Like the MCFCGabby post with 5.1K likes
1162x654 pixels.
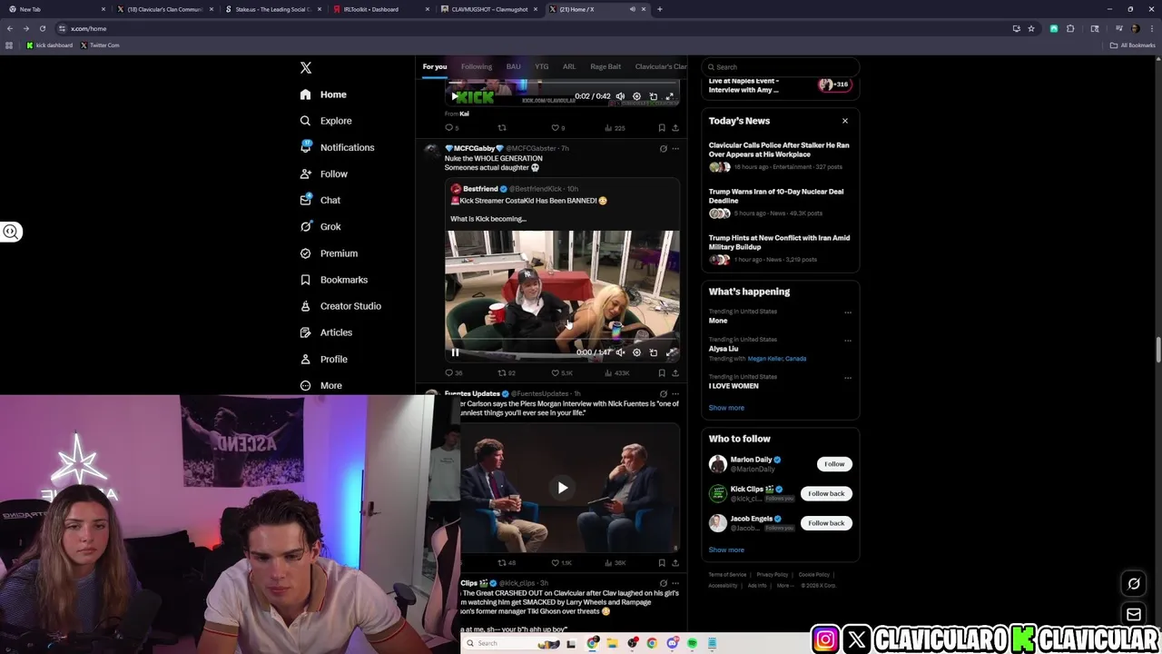click(x=562, y=372)
